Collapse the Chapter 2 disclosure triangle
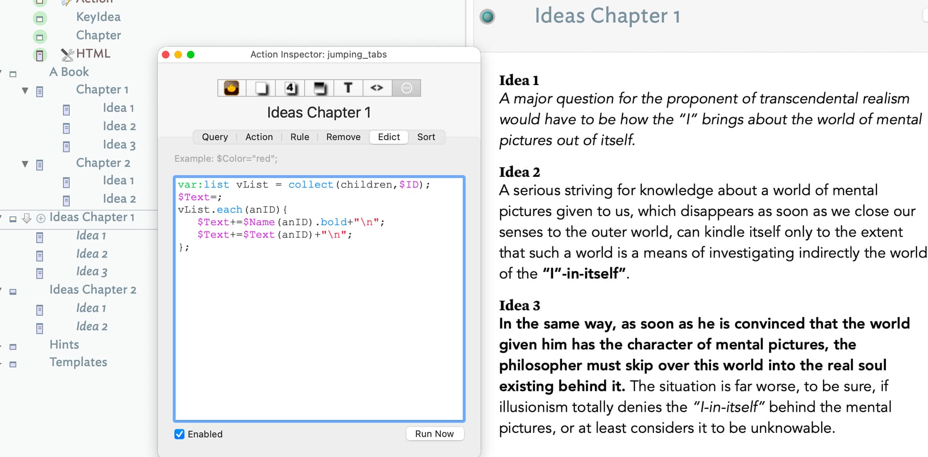This screenshot has width=928, height=457. coord(25,164)
